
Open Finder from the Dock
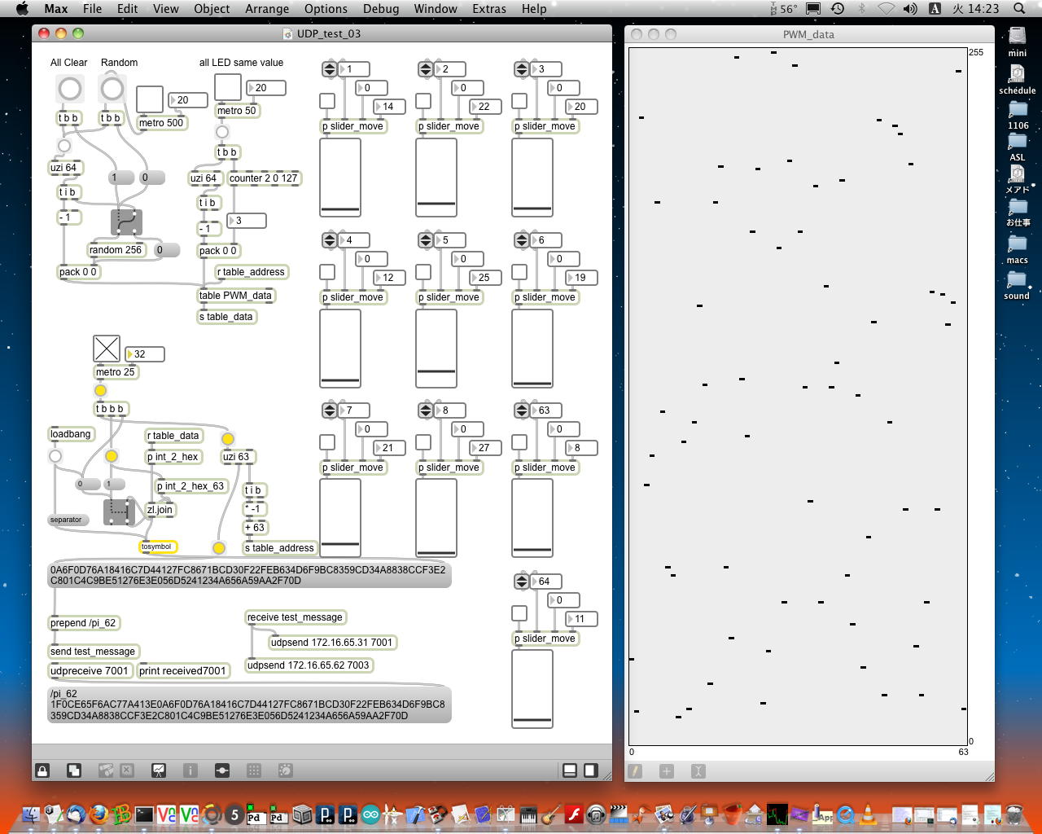click(30, 814)
